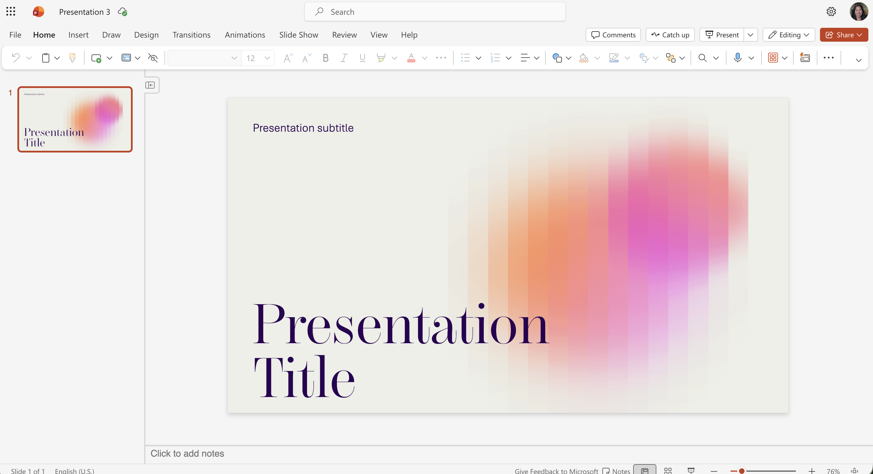Increase the font size
Screen dimensions: 873x474
click(288, 58)
